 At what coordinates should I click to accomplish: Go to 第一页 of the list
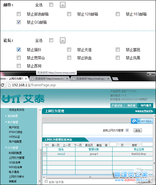click(56, 145)
